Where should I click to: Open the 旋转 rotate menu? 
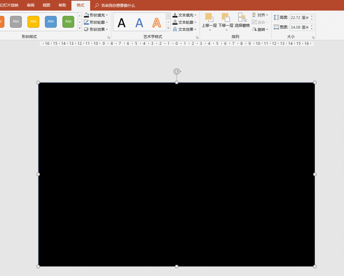(260, 29)
